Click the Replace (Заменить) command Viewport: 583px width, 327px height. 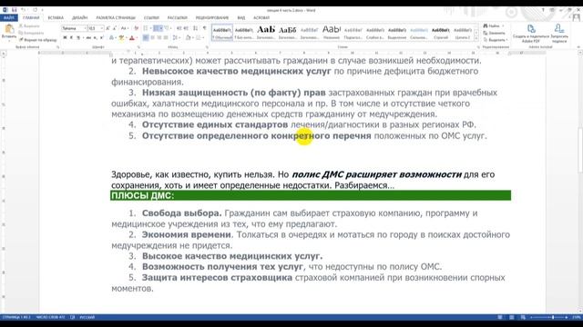494,33
